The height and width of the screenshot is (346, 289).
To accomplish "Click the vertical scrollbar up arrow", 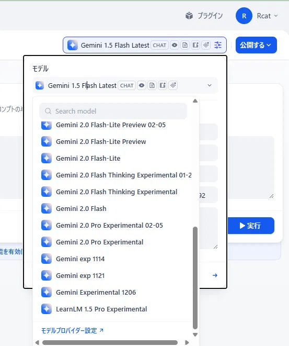I will [x=195, y=101].
